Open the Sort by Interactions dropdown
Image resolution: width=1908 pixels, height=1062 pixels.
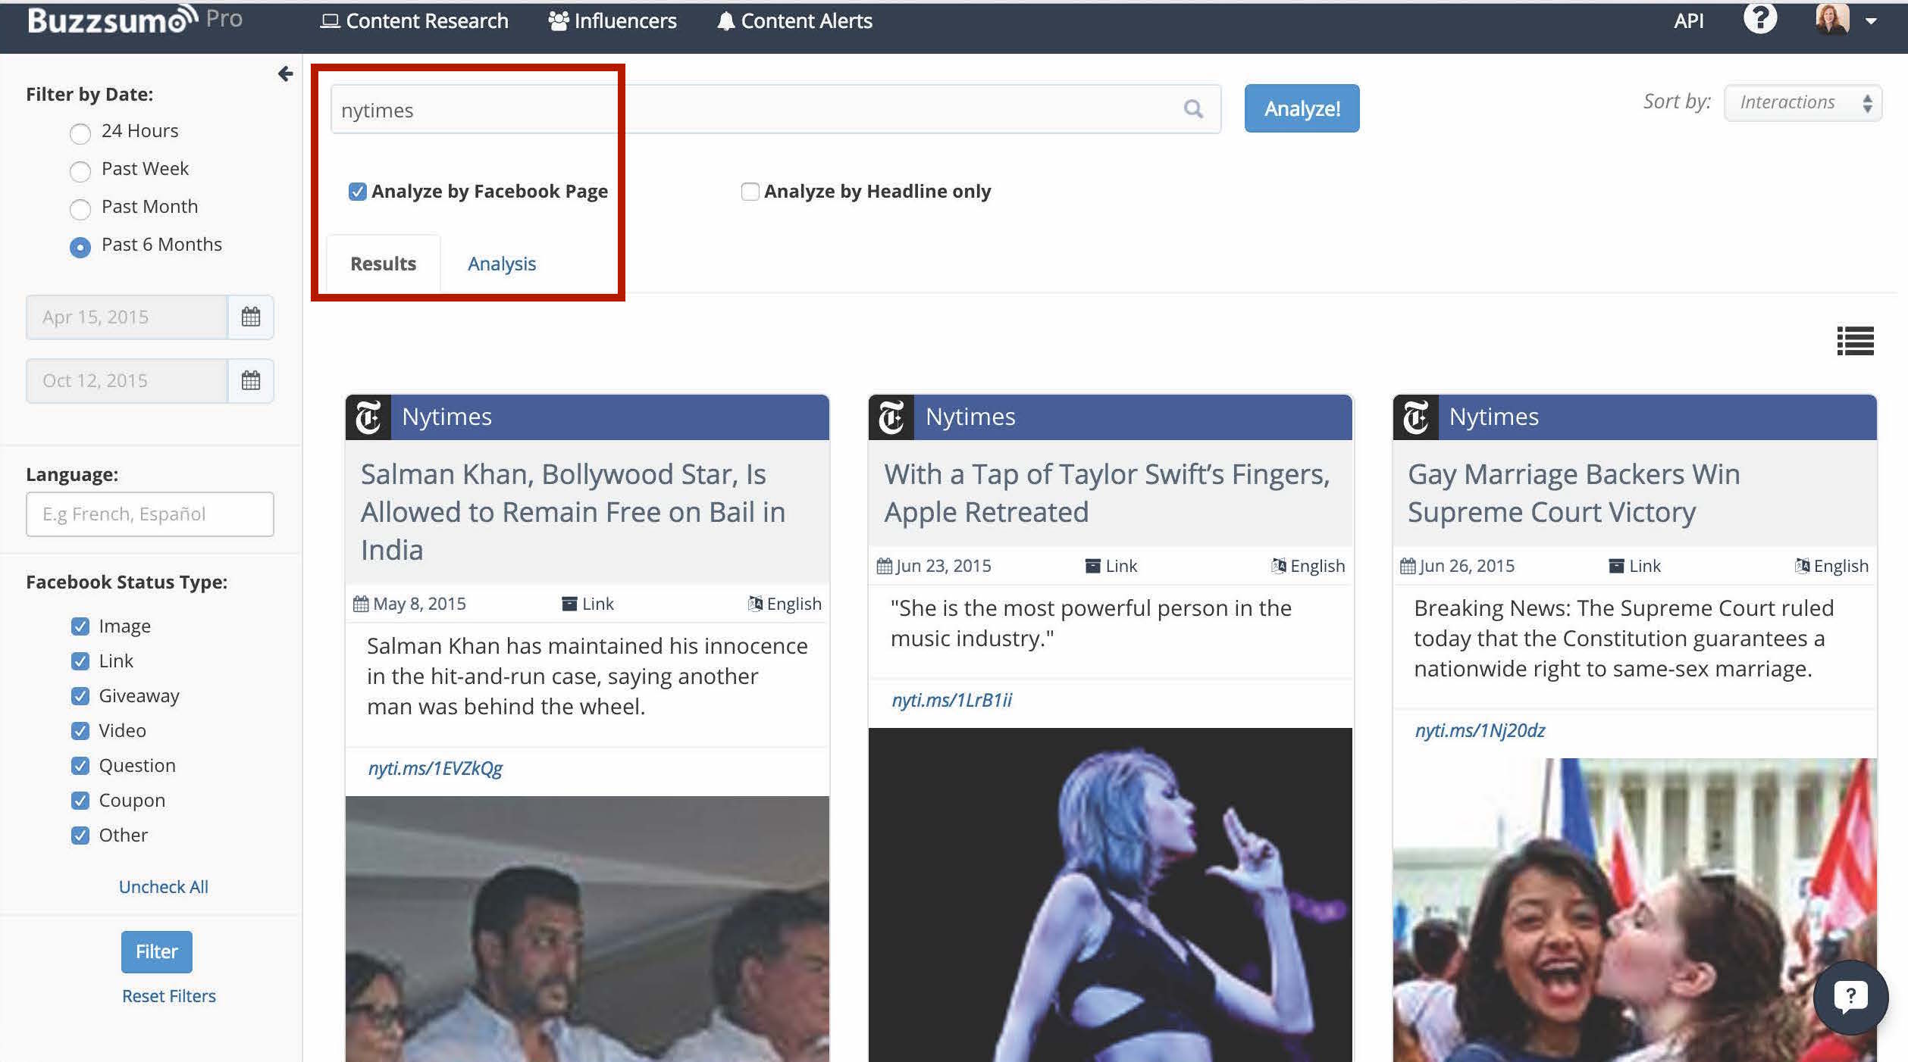click(x=1803, y=102)
